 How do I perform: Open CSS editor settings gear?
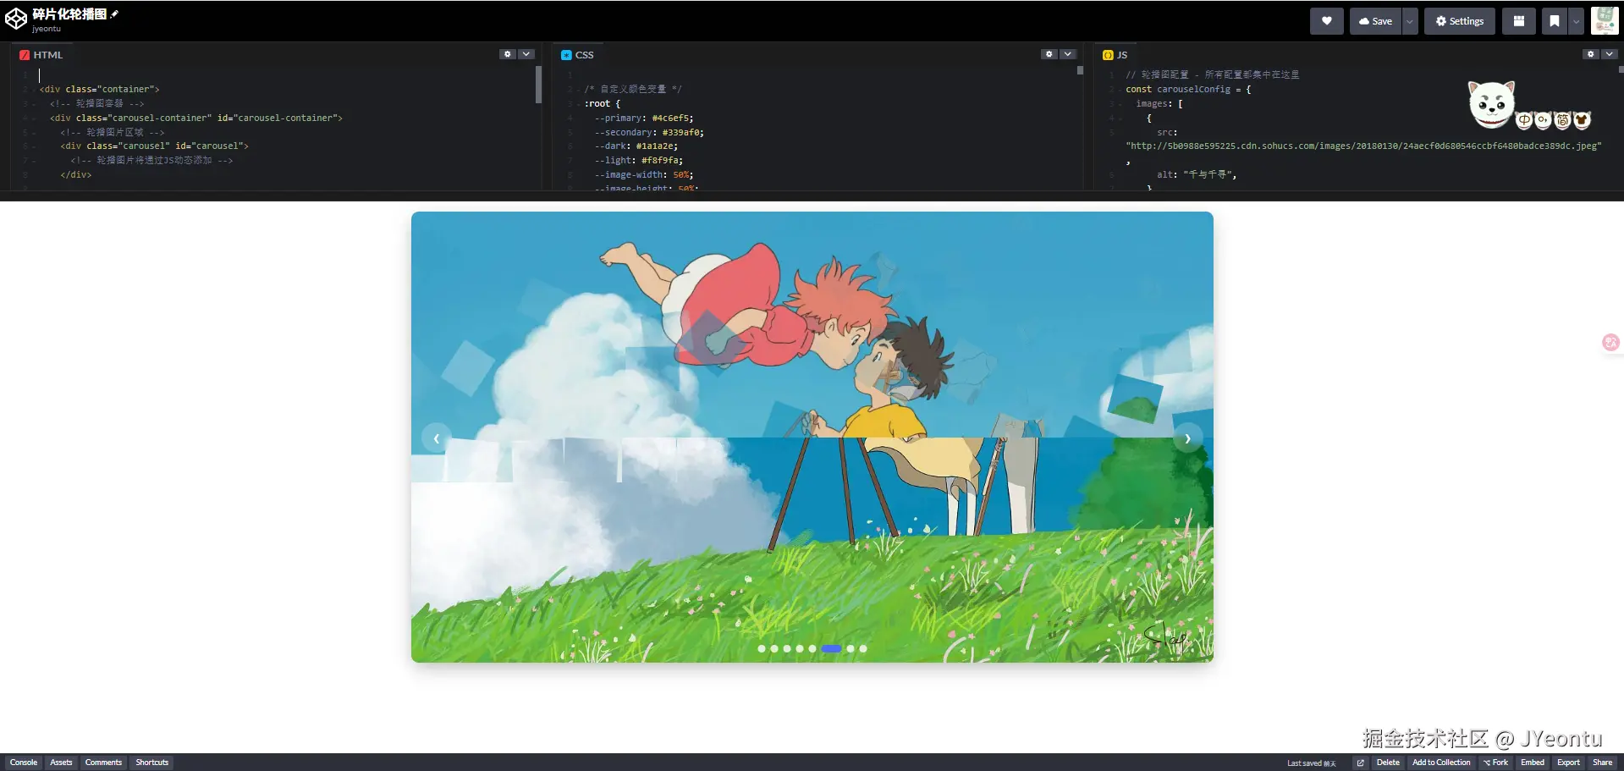1049,54
